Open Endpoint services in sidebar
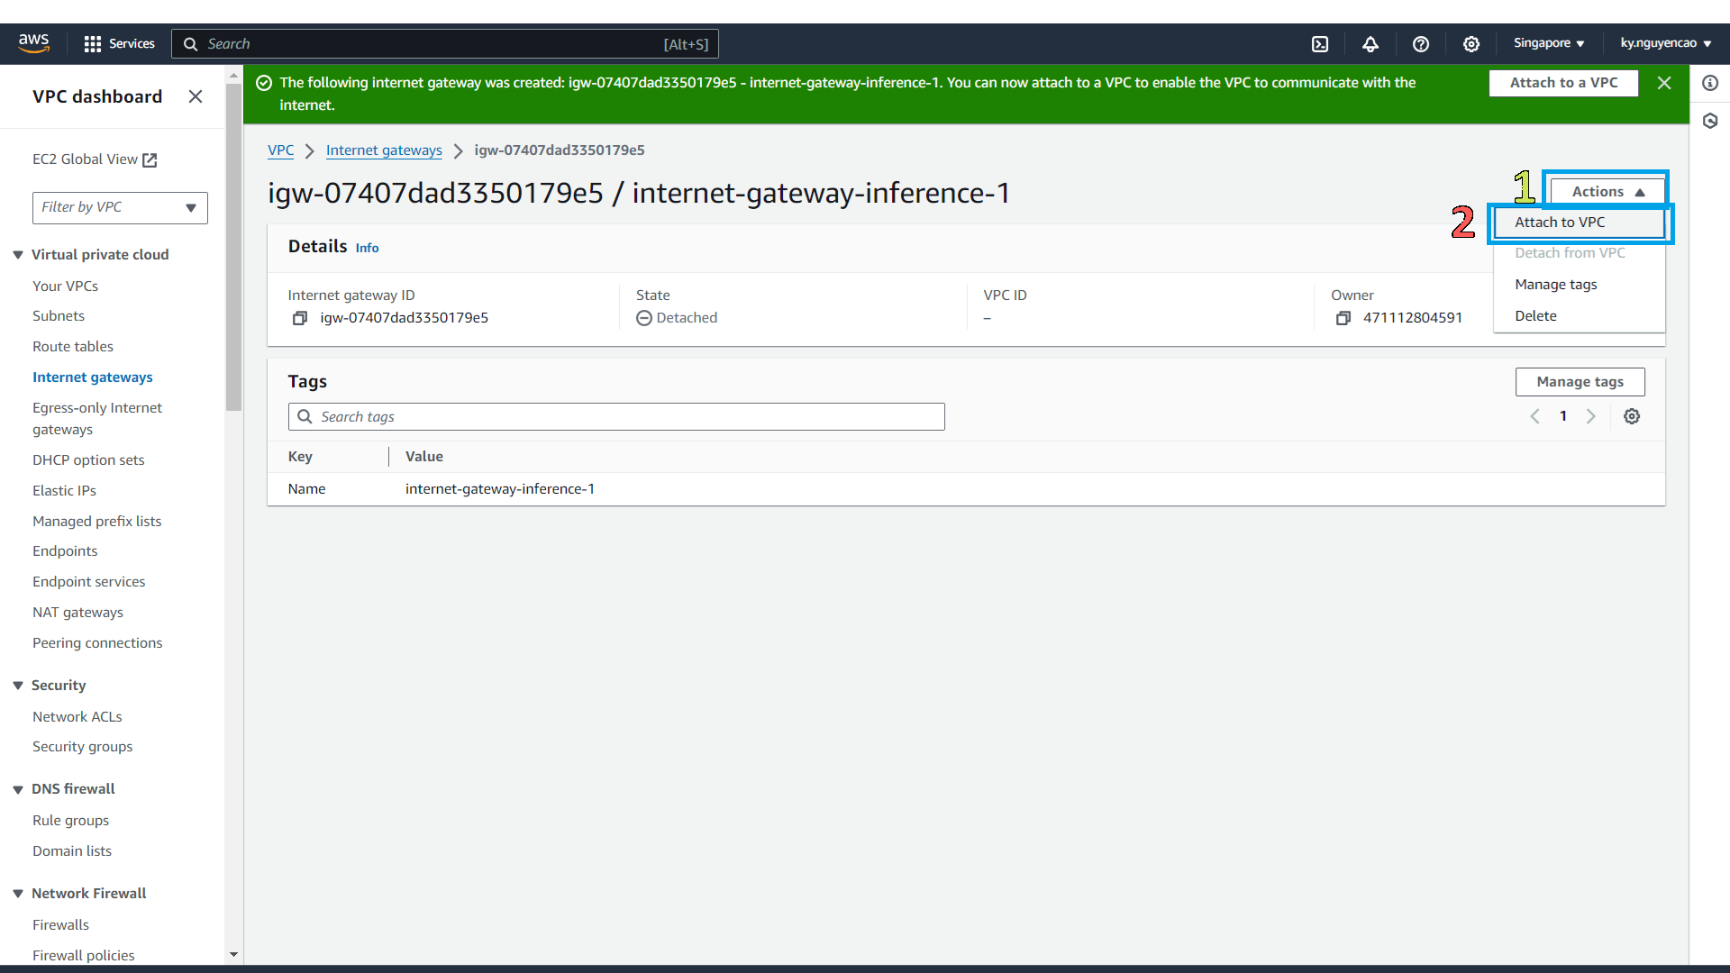Image resolution: width=1730 pixels, height=973 pixels. 89,582
